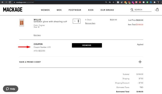Screen dimensions: 162x94
Task: Click the Shipping Discount -$7.50 value
Action: pos(140,83)
